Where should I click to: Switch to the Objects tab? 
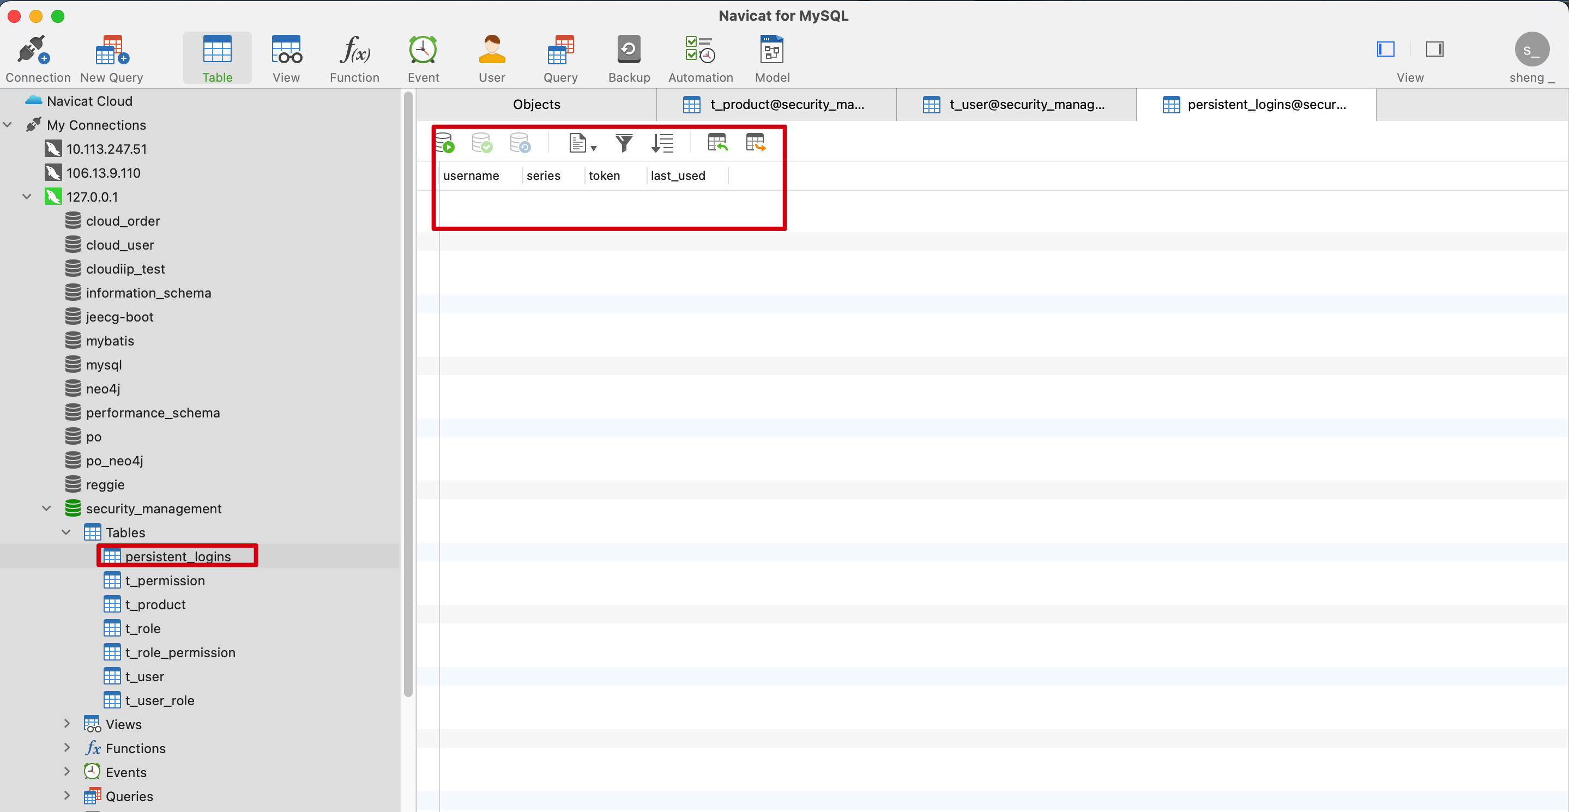coord(536,105)
